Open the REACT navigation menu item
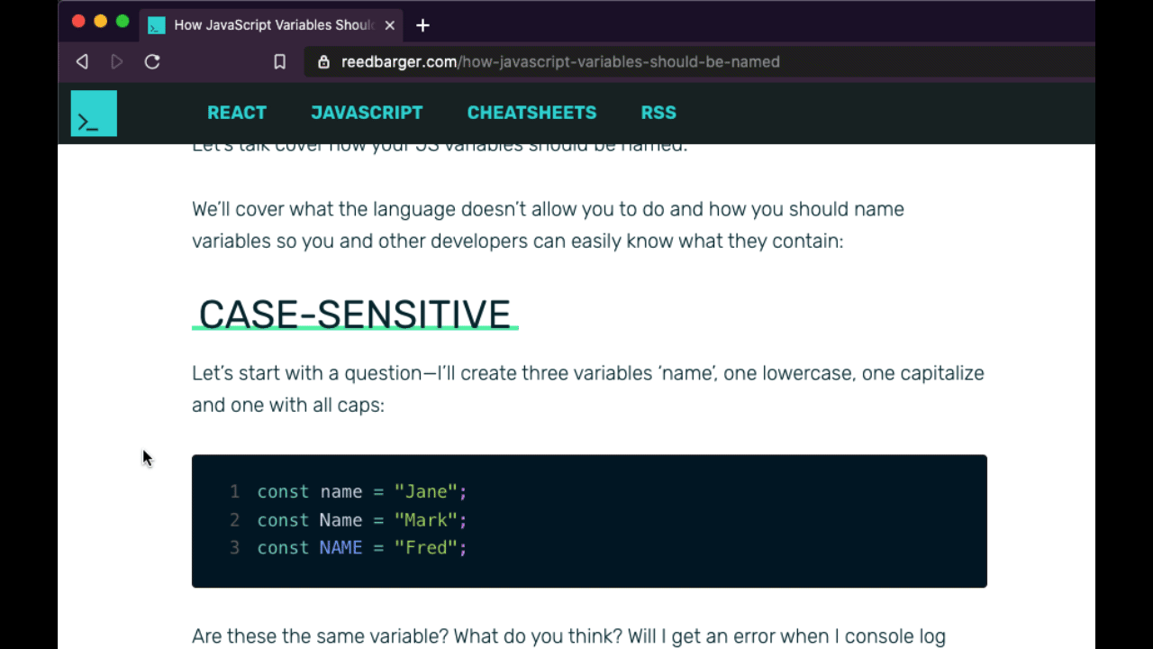The height and width of the screenshot is (649, 1153). click(237, 113)
